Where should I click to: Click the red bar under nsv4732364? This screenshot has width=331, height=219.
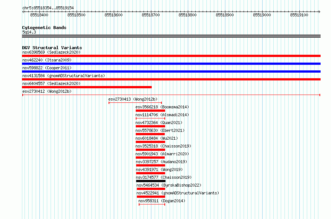150,126
